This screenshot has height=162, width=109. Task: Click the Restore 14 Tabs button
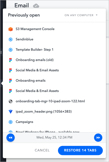80,150
